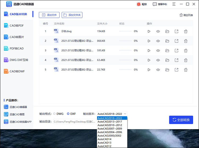The image size is (199, 148).
Task: Click the output directory path field
Action: click(75, 122)
